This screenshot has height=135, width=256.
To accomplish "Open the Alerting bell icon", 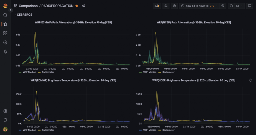I will pyautogui.click(x=5, y=51).
